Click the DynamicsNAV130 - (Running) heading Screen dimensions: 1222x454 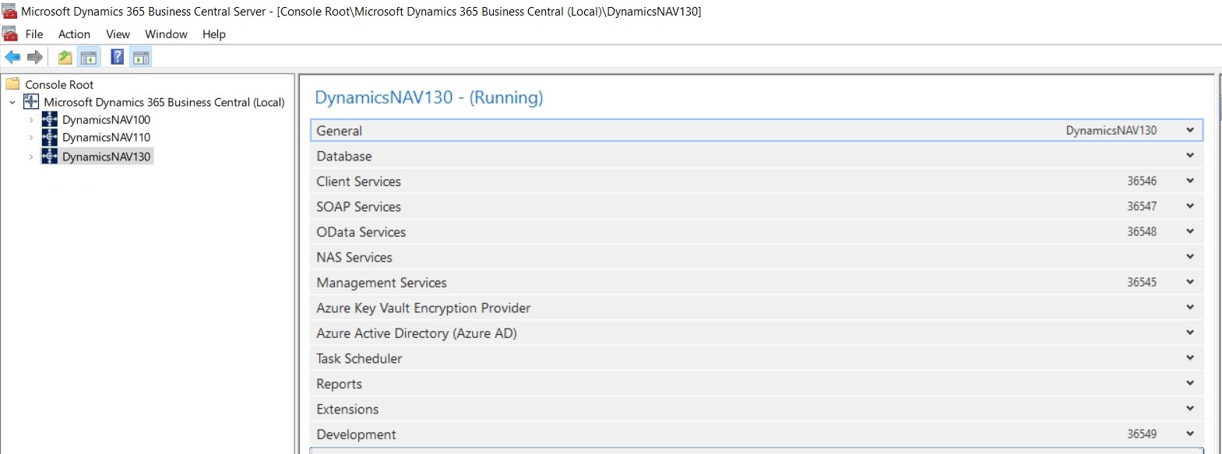(429, 97)
